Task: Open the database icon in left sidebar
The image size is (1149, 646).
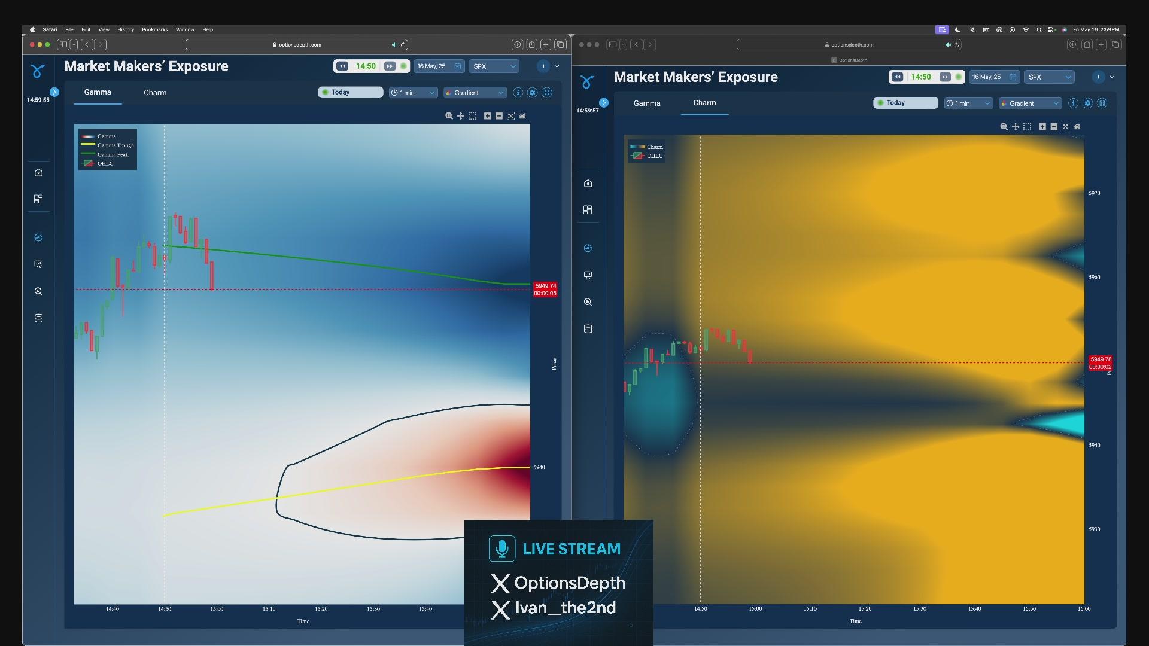Action: point(38,318)
